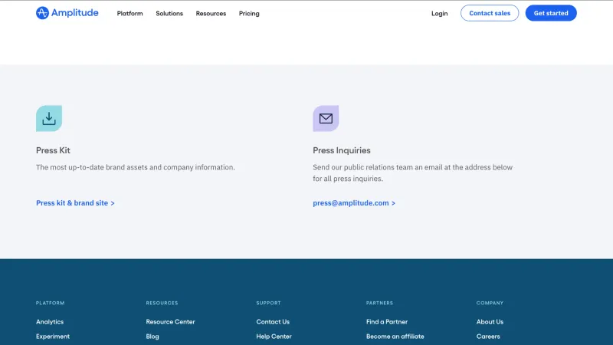This screenshot has height=345, width=613.
Task: Open the Platform navigation menu
Action: 129,13
